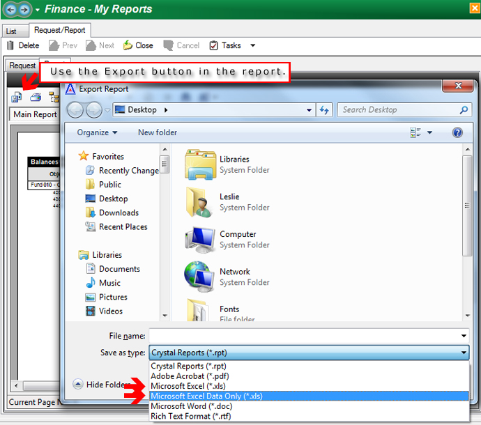Click navigation pane scroll down arrow
The width and height of the screenshot is (481, 425).
(165, 316)
